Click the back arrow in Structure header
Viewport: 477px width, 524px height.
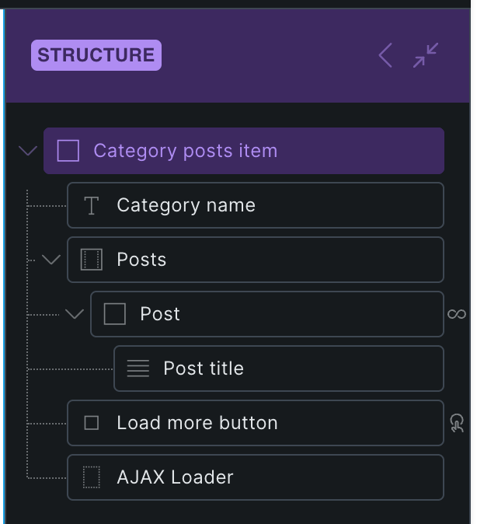[x=385, y=55]
